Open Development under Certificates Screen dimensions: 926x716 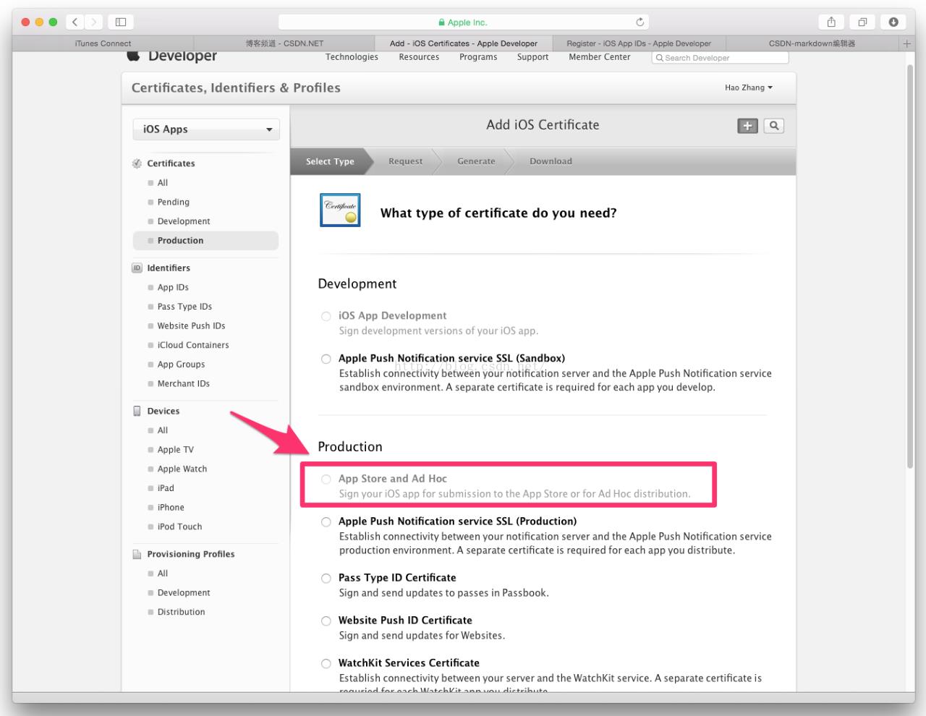coord(184,221)
